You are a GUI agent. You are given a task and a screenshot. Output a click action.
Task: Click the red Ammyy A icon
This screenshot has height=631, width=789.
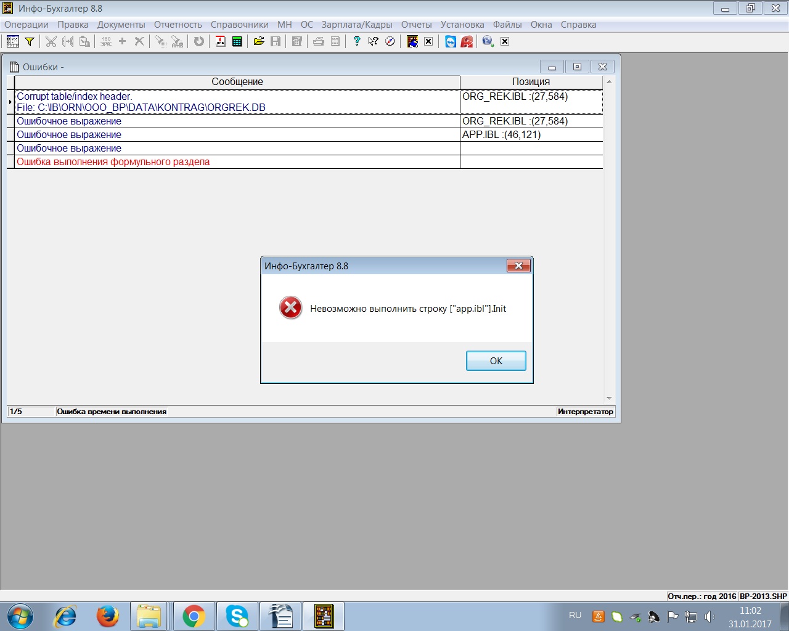tap(467, 41)
